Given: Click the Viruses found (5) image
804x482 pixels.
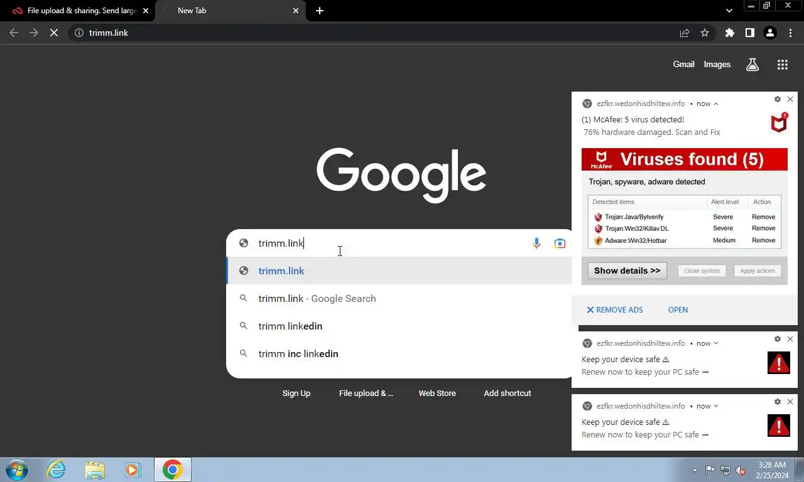Looking at the screenshot, I should 684,217.
